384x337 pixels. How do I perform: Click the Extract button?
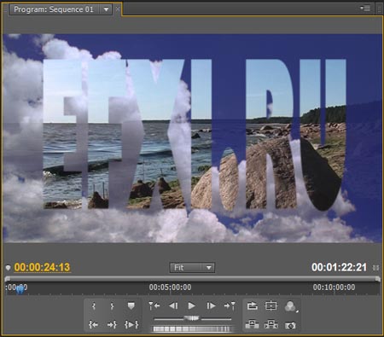tap(271, 324)
